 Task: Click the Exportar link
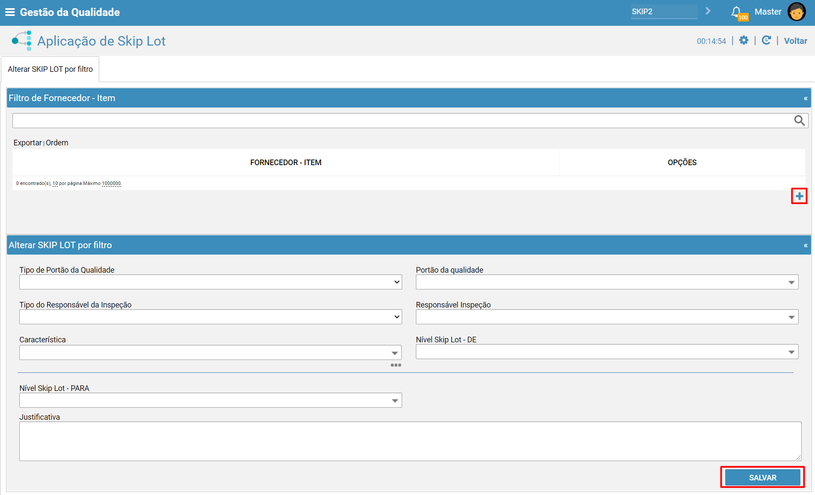pyautogui.click(x=27, y=143)
